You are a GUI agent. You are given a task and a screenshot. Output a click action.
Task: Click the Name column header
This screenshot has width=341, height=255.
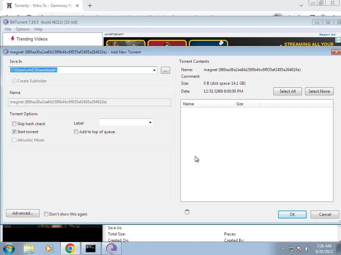[x=207, y=104]
